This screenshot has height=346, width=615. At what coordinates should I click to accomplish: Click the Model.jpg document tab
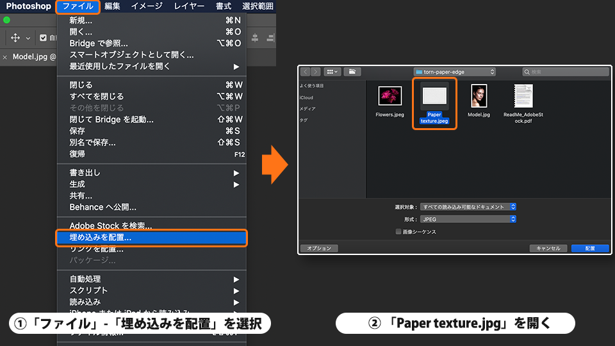(33, 57)
